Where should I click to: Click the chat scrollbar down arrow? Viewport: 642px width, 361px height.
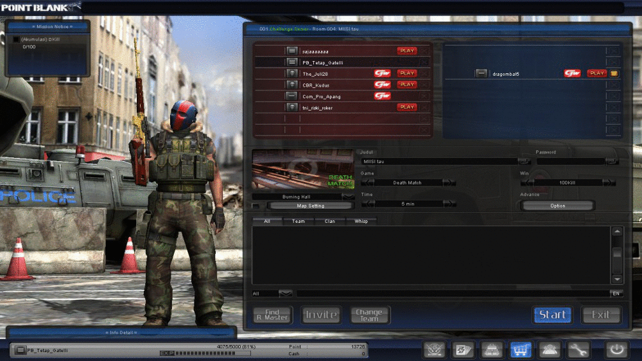click(x=617, y=279)
